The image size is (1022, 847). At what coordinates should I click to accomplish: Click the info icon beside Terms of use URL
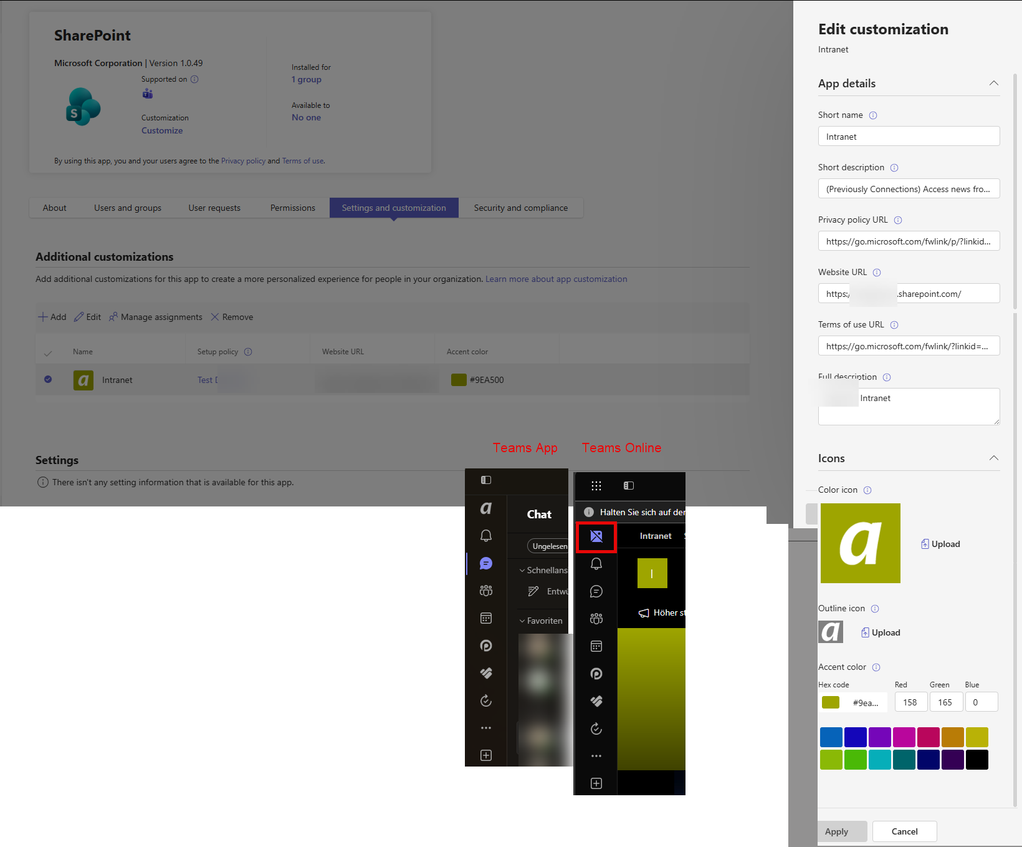[894, 325]
